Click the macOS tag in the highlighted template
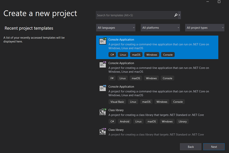 click(x=136, y=54)
